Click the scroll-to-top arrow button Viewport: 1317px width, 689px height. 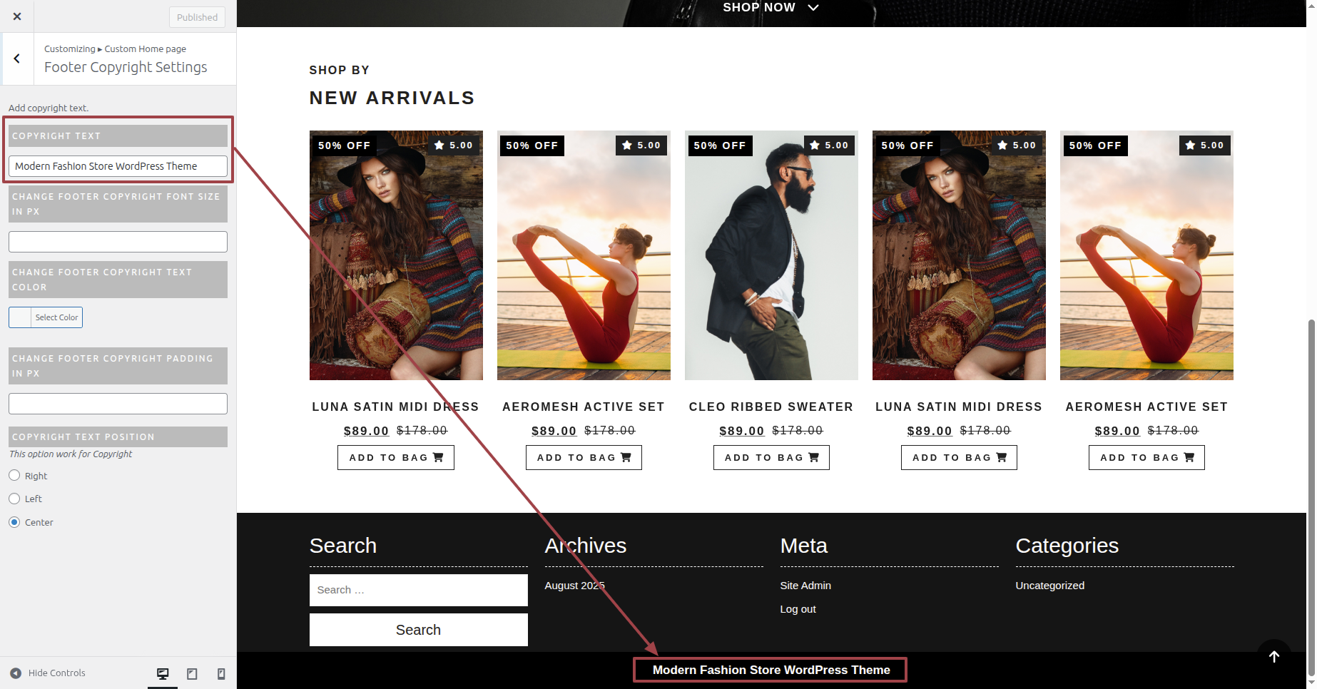tap(1273, 656)
